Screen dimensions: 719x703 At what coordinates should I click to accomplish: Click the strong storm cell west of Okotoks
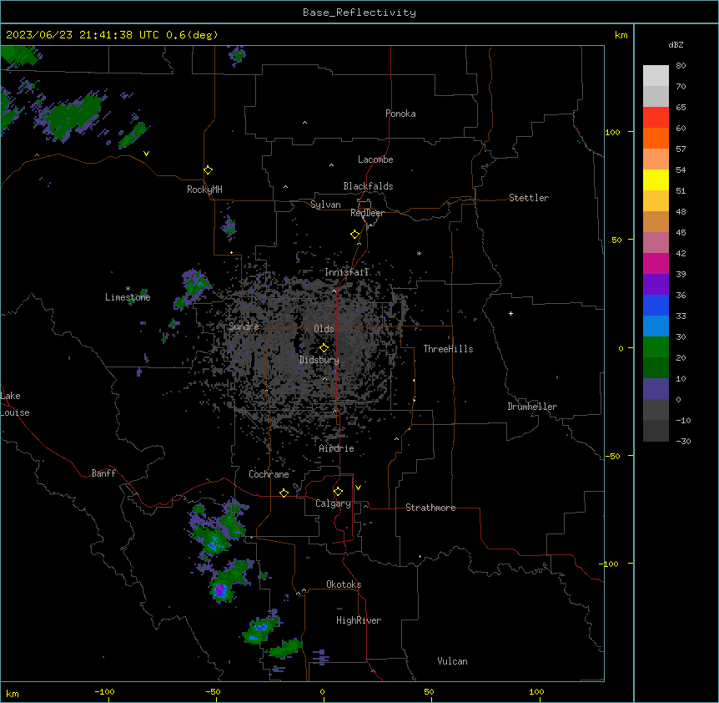pyautogui.click(x=220, y=589)
